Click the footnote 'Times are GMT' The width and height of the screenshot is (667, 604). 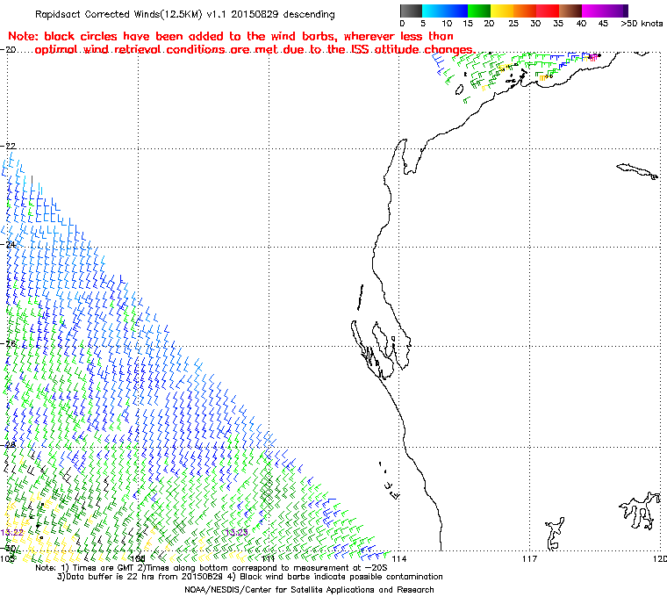(x=104, y=568)
